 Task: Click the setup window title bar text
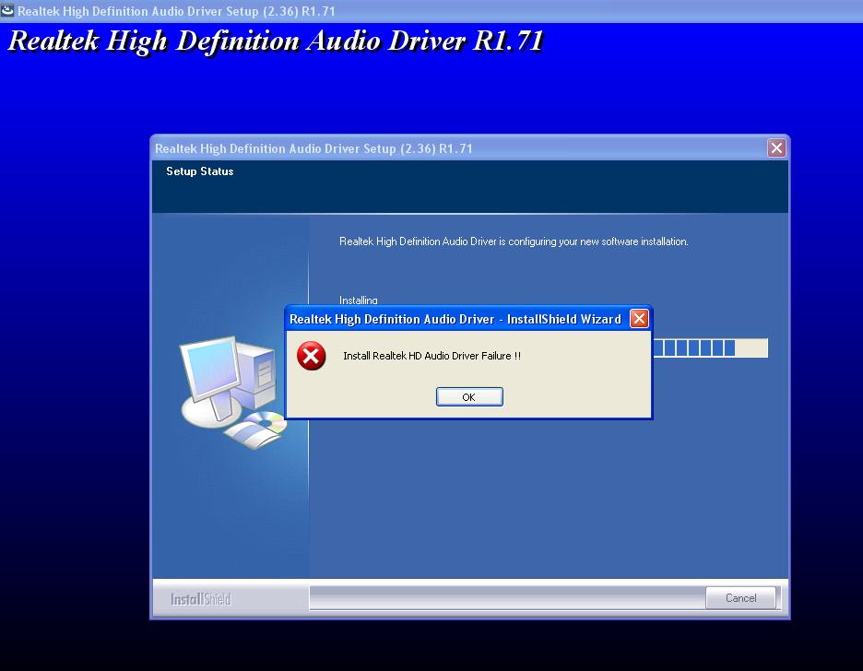pyautogui.click(x=313, y=148)
